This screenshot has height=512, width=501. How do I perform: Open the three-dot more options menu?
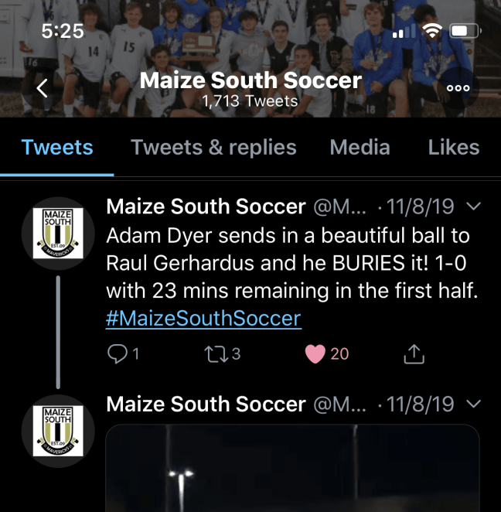458,88
